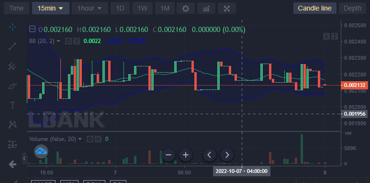Collapse the left drawing toolbar
Image resolution: width=370 pixels, height=183 pixels.
click(x=24, y=159)
